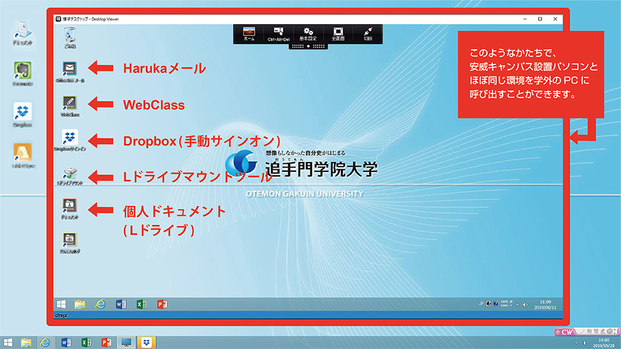
Task: Click the JP language indicator in remote tray
Action: pos(481,304)
